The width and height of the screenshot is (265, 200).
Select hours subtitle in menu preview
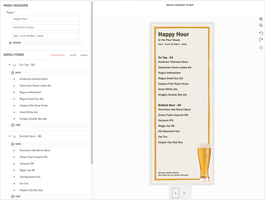pos(173,44)
